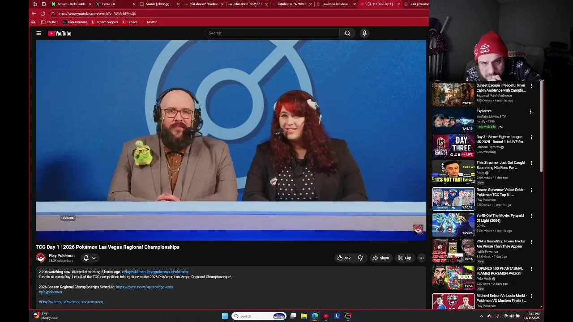The height and width of the screenshot is (322, 573).
Task: Open Day 3 Street Fighter League thumbnail
Action: click(x=453, y=146)
